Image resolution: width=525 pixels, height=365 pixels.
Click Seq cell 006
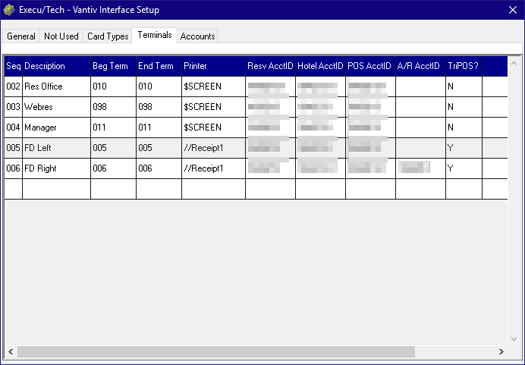[14, 168]
